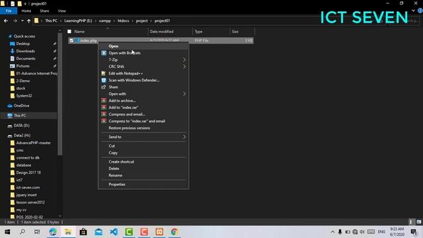Navigate back with the back arrow
Screen dimensions: 423x238
[x=6, y=20]
